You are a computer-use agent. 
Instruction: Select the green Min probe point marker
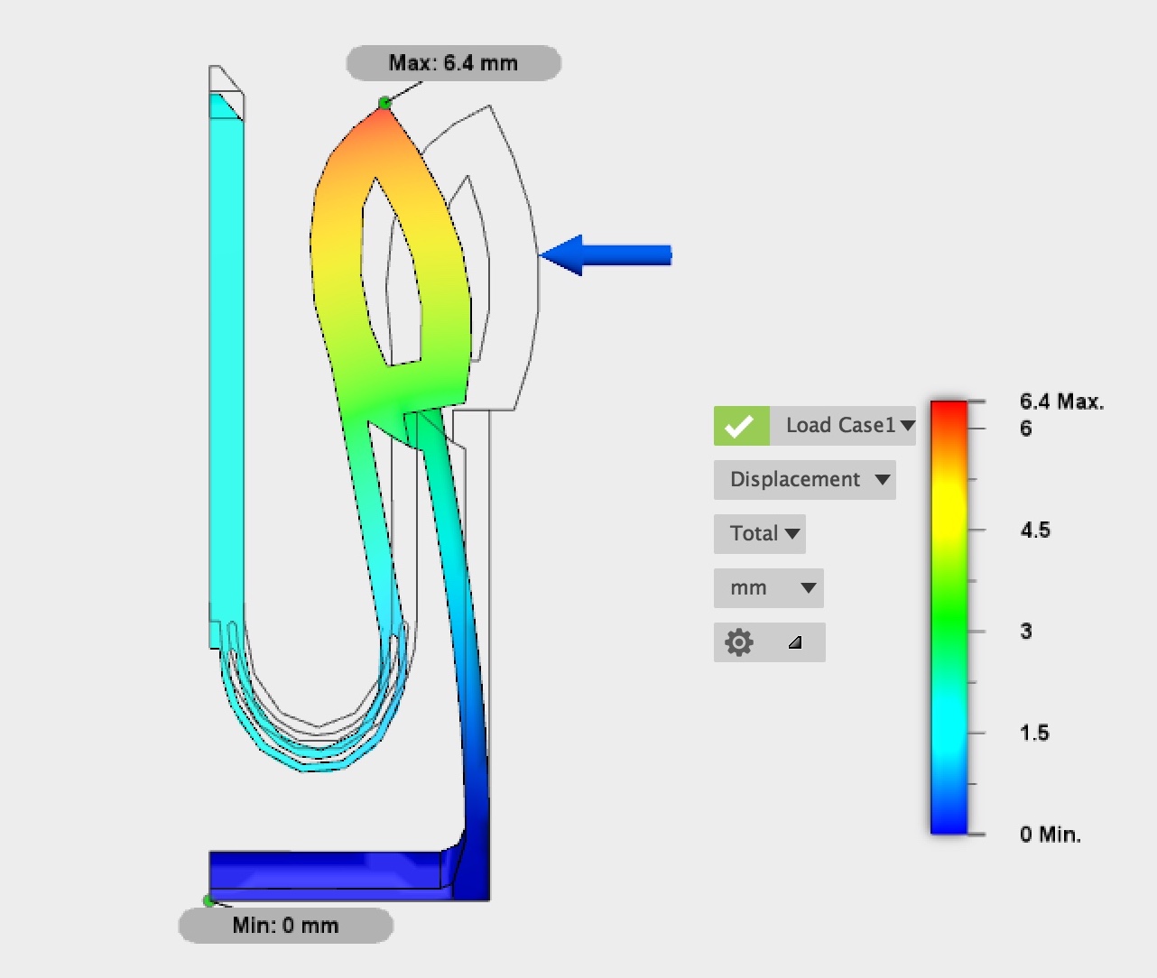click(x=208, y=900)
